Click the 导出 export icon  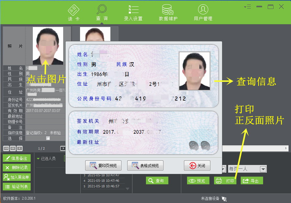pos(245,181)
